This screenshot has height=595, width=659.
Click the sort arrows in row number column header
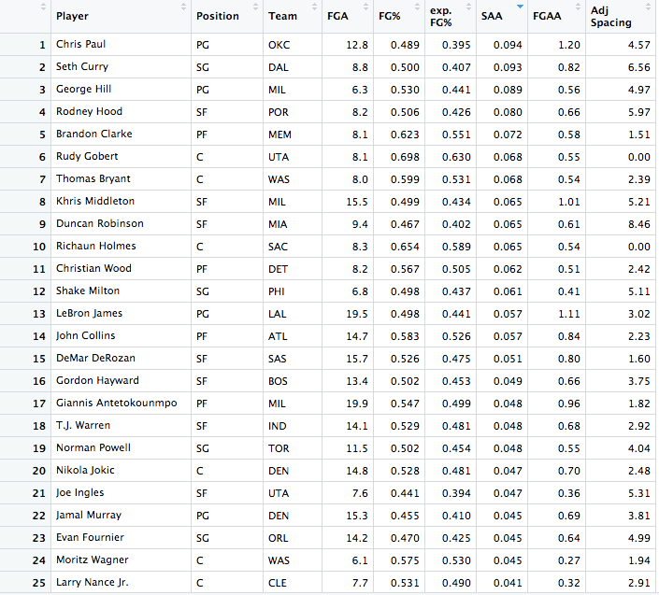click(x=43, y=8)
